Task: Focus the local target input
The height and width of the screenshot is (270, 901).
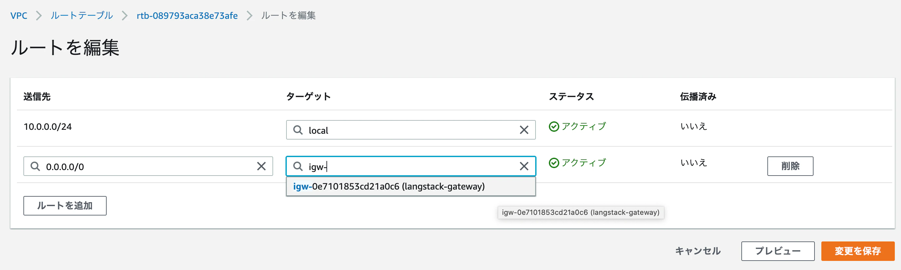Action: 411,130
